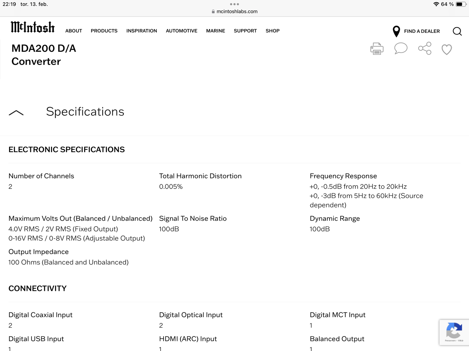Open the search magnifier icon
The width and height of the screenshot is (469, 351).
coord(457,31)
